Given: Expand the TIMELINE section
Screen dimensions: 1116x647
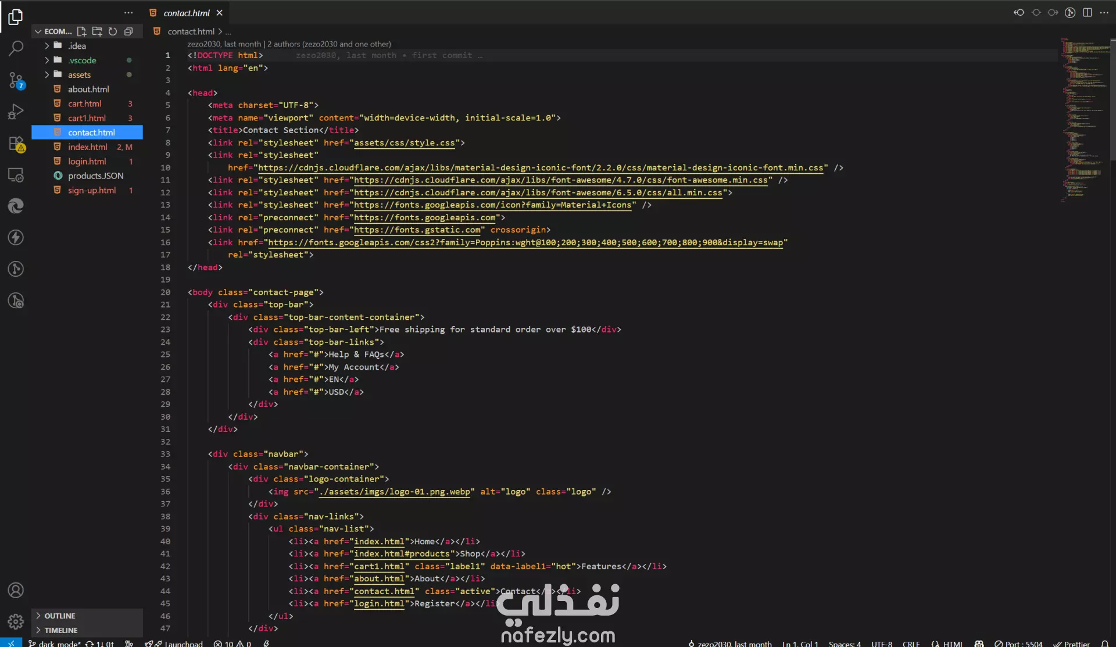Looking at the screenshot, I should (x=60, y=630).
